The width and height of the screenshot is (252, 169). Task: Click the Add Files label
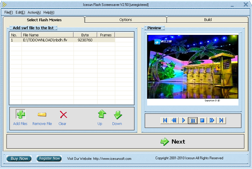click(20, 124)
